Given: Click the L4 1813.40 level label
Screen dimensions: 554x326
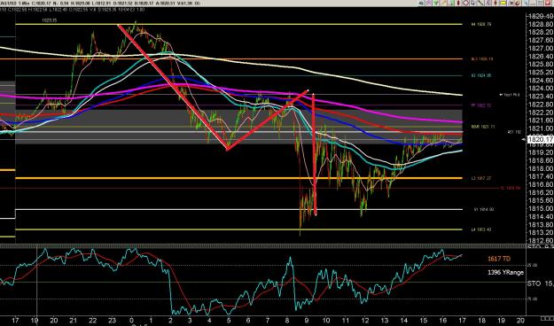Looking at the screenshot, I should pyautogui.click(x=482, y=229).
